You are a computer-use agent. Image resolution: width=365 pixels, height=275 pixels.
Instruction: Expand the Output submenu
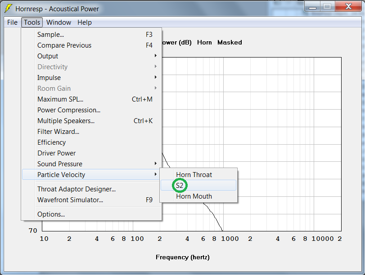pos(91,56)
